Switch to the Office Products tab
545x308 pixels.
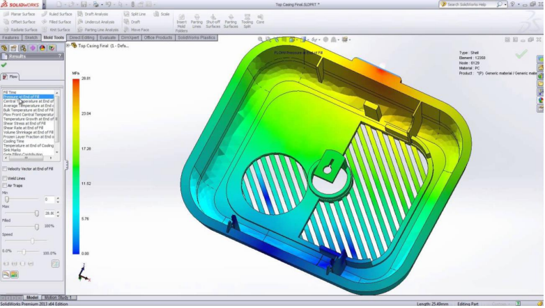click(158, 38)
